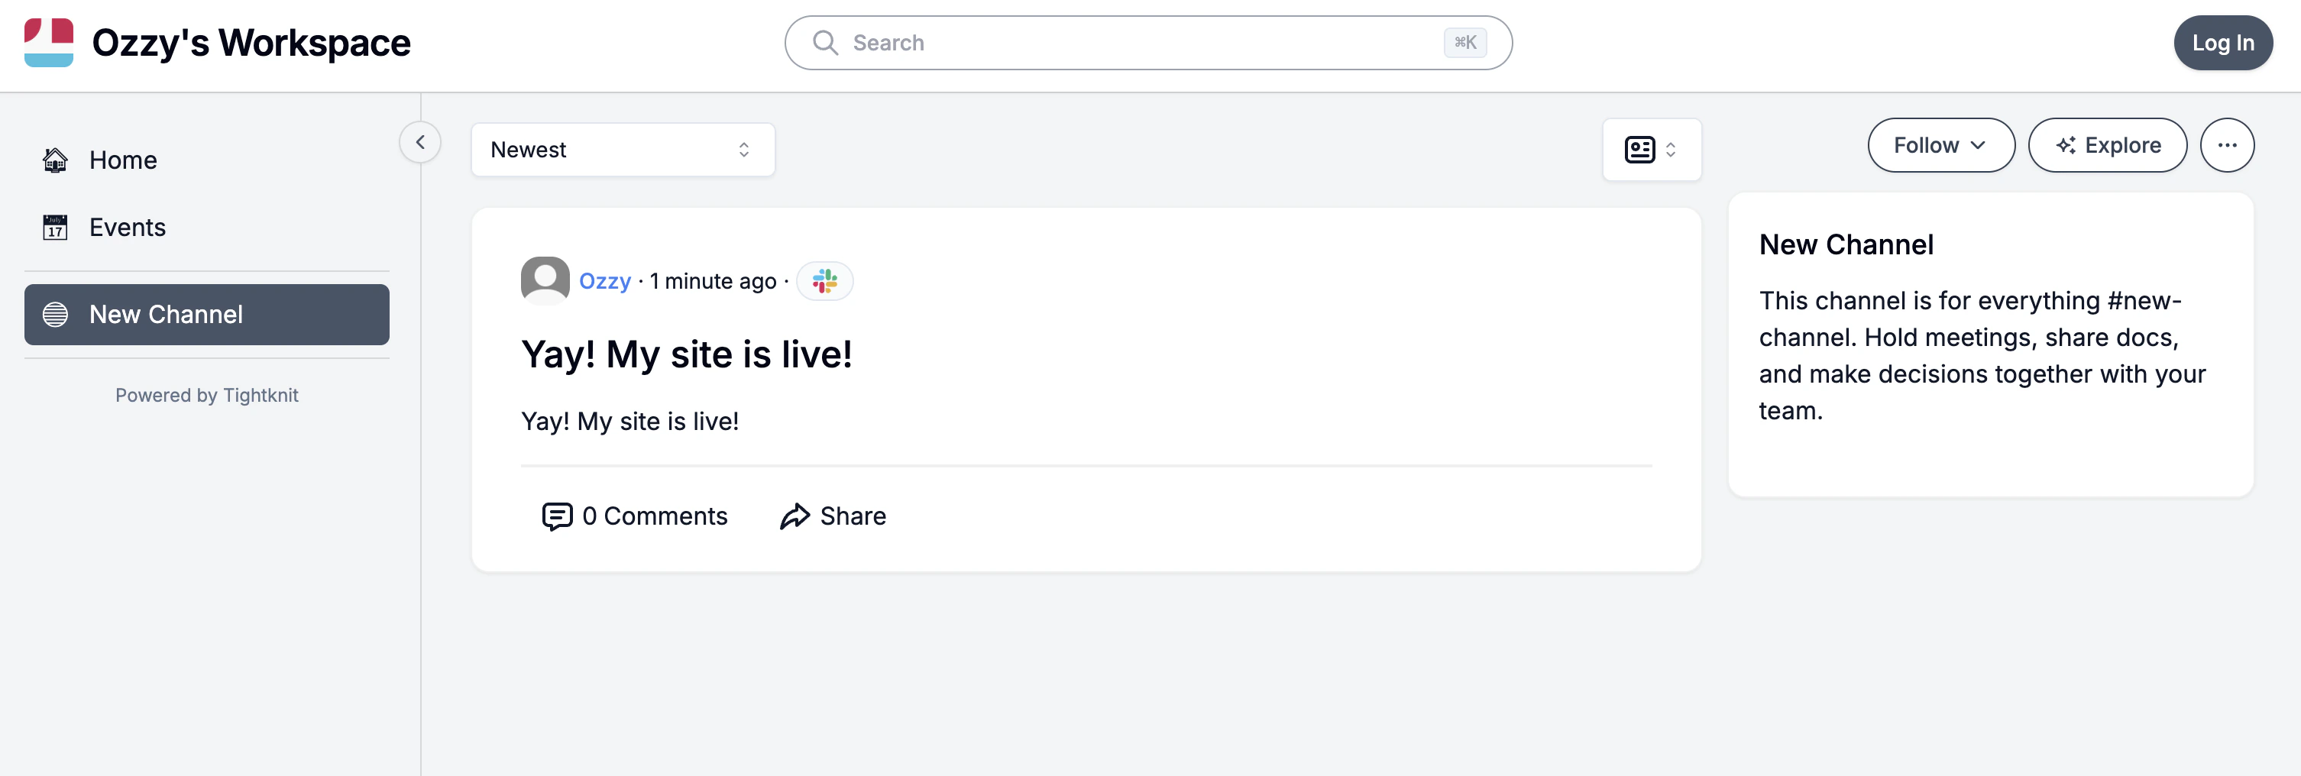
Task: Open the Slack icon on Ozzy's post
Action: pos(824,281)
